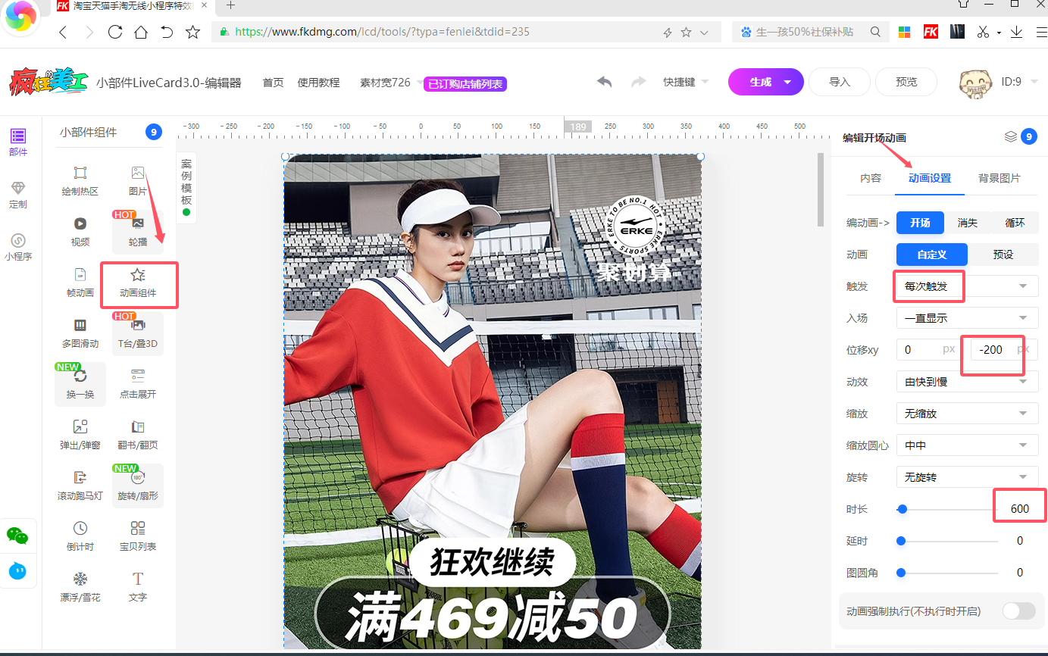Adjust the 时长 slider handle
This screenshot has height=656, width=1048.
902,509
